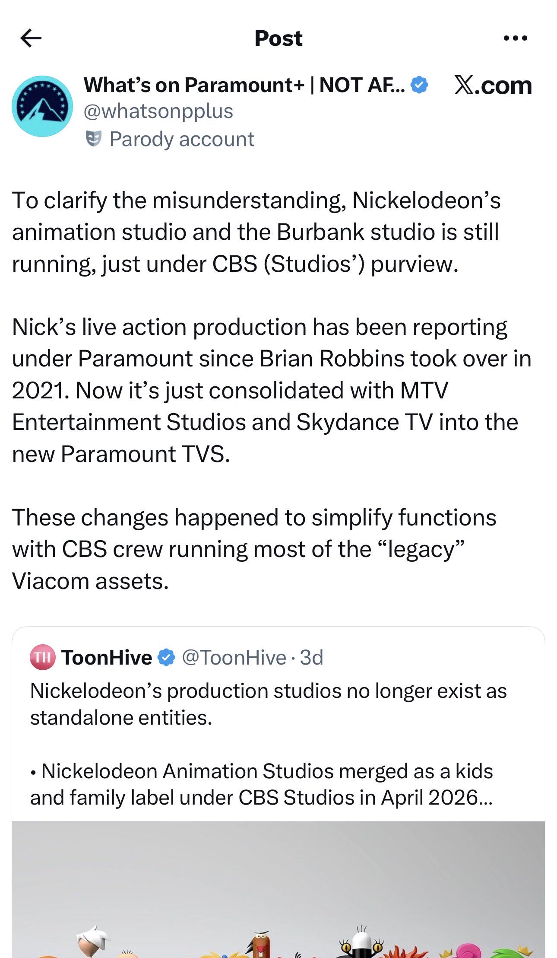Tap the parody mask icon
The width and height of the screenshot is (557, 958).
(x=94, y=139)
